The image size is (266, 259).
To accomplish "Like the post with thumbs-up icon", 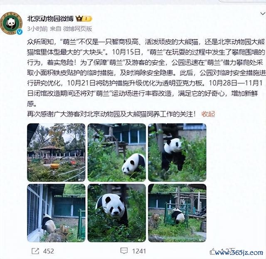I will pyautogui.click(x=213, y=251).
